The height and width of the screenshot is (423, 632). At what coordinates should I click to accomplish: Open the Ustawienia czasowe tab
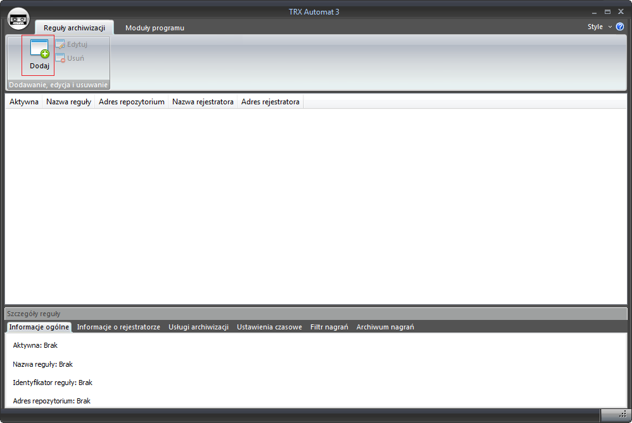[x=269, y=327]
